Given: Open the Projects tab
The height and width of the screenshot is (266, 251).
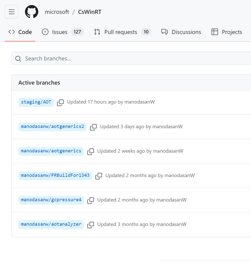Looking at the screenshot, I should (x=227, y=32).
